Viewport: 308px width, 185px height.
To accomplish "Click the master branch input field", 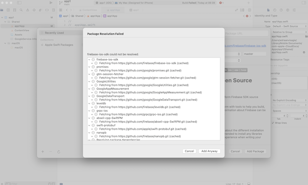I will (x=254, y=54).
